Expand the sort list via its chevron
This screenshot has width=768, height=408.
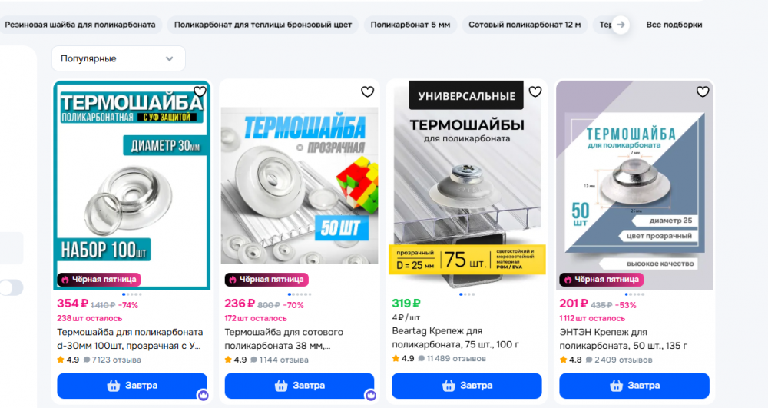170,58
